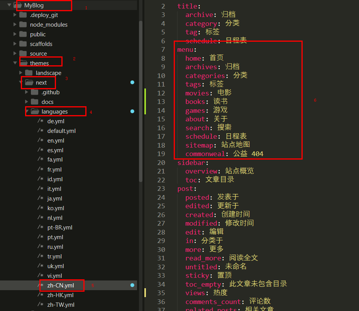Expand the .deploy_git folder arrow
The image size is (359, 311).
point(15,15)
